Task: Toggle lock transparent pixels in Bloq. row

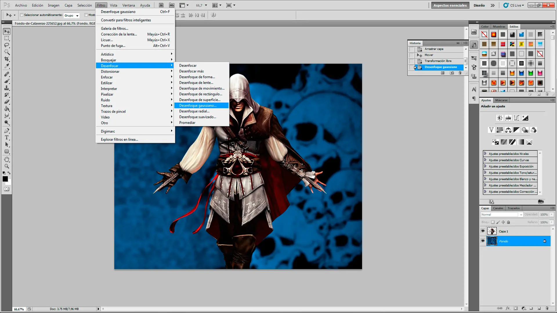Action: 493,222
